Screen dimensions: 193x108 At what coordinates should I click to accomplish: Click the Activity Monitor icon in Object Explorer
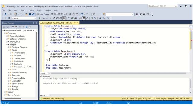pyautogui.click(x=30, y=27)
